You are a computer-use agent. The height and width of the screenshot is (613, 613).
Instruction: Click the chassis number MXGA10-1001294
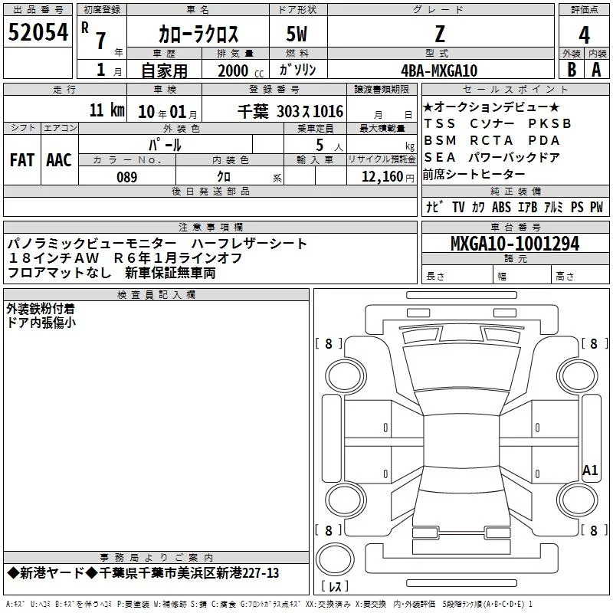(515, 244)
